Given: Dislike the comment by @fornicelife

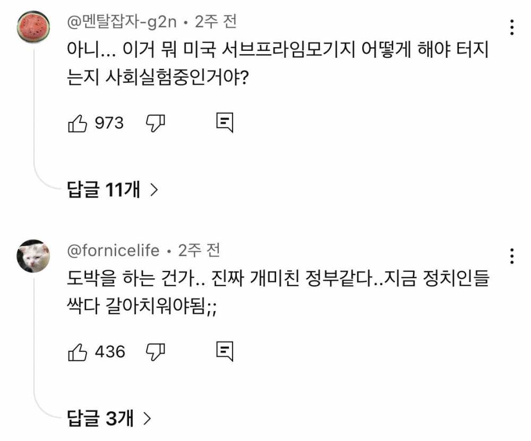Looking at the screenshot, I should [156, 351].
